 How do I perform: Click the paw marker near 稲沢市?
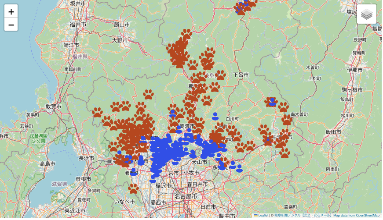pyautogui.click(x=134, y=188)
